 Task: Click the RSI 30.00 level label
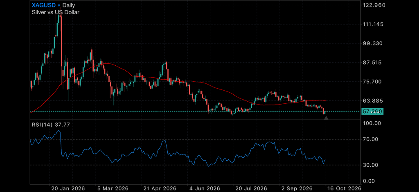pyautogui.click(x=370, y=165)
